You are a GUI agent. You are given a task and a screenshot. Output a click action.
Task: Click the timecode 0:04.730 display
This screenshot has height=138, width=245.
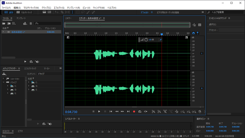coord(71,112)
